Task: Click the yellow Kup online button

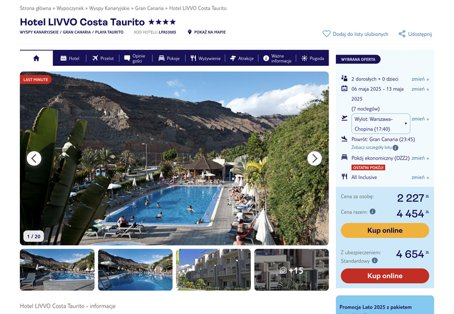Action: 385,231
